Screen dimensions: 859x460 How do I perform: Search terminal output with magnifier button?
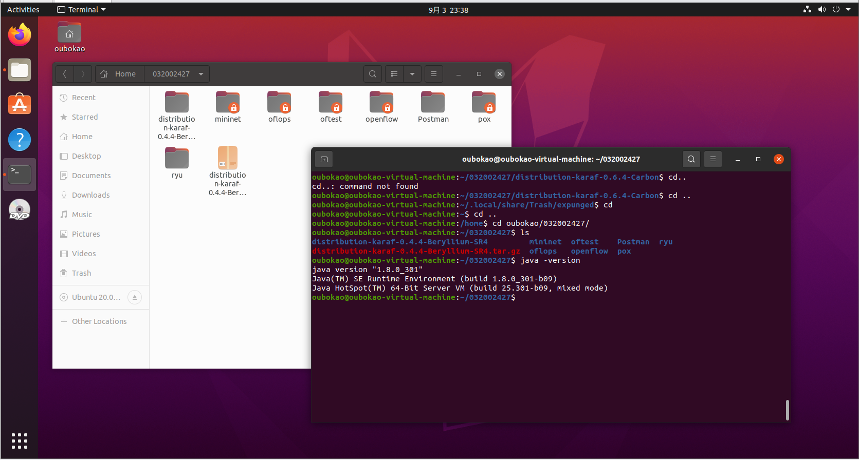click(x=691, y=159)
